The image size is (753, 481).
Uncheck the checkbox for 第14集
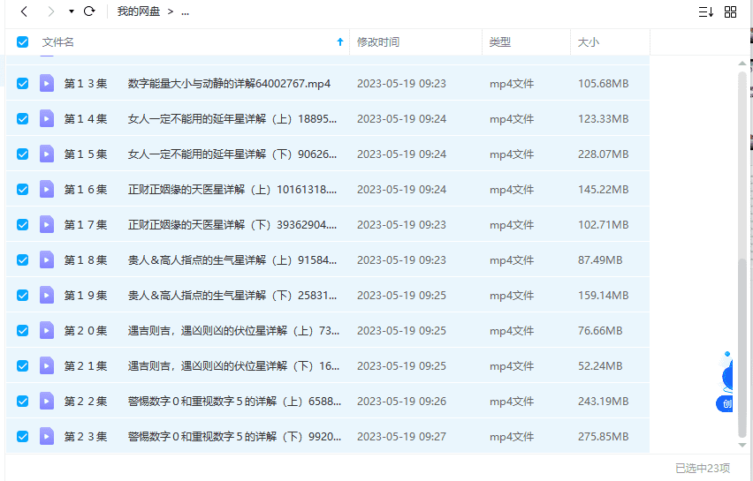[x=23, y=119]
